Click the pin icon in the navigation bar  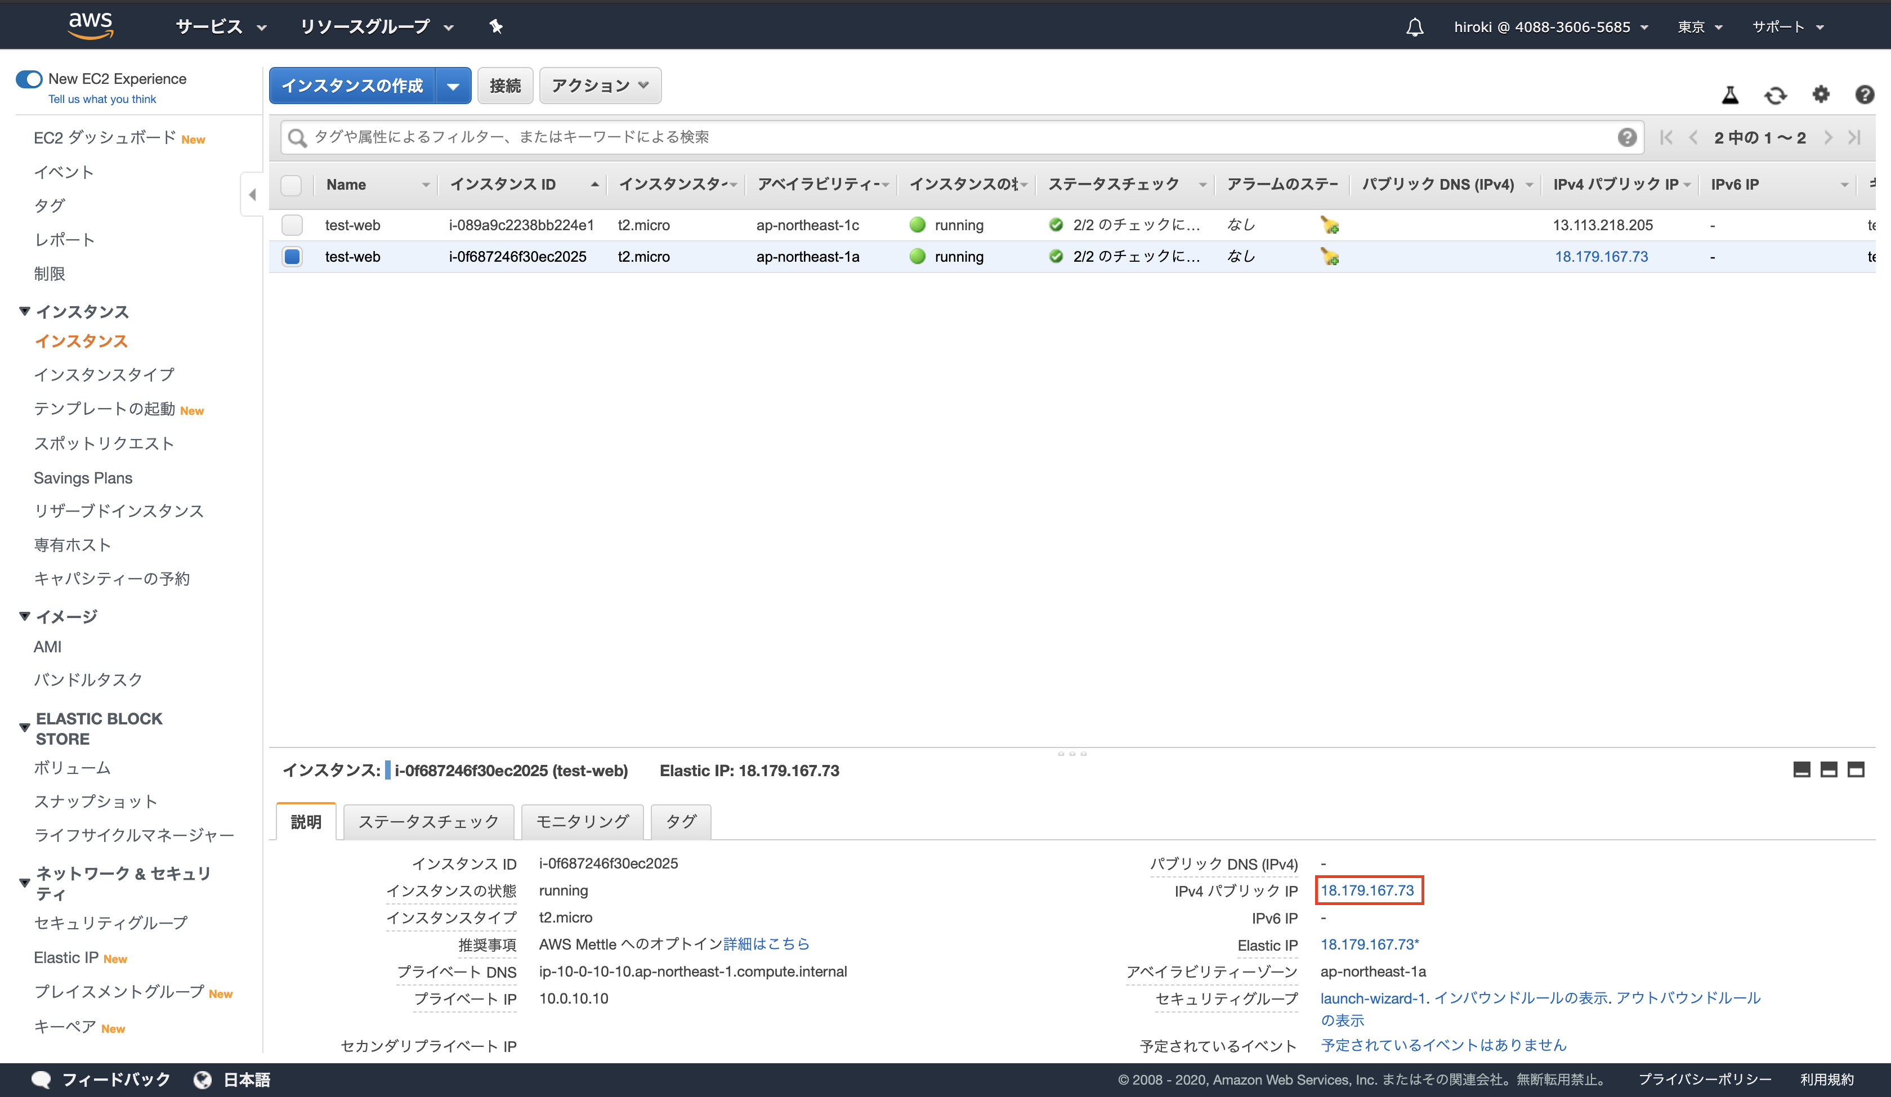496,26
